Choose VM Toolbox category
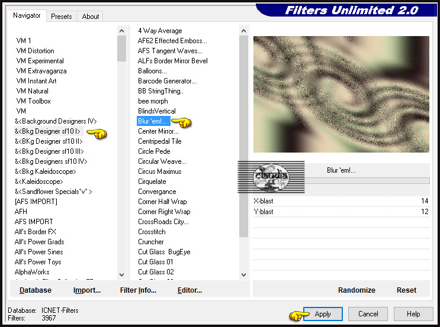440x327 pixels. 33,101
